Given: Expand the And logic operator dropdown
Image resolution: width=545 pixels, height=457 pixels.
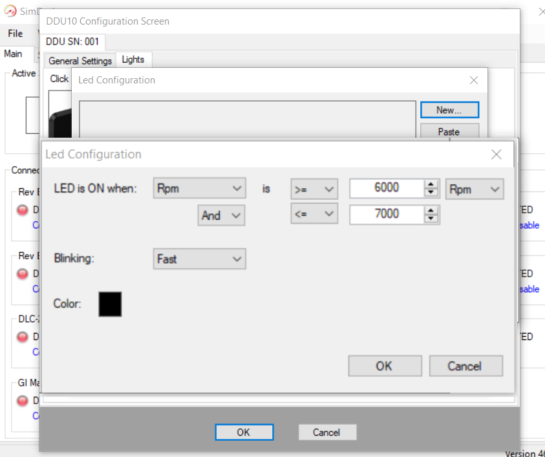Looking at the screenshot, I should click(x=221, y=215).
